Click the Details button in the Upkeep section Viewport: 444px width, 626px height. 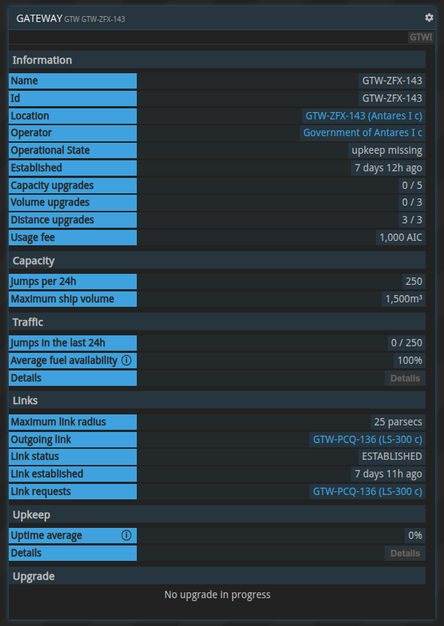[x=405, y=553]
